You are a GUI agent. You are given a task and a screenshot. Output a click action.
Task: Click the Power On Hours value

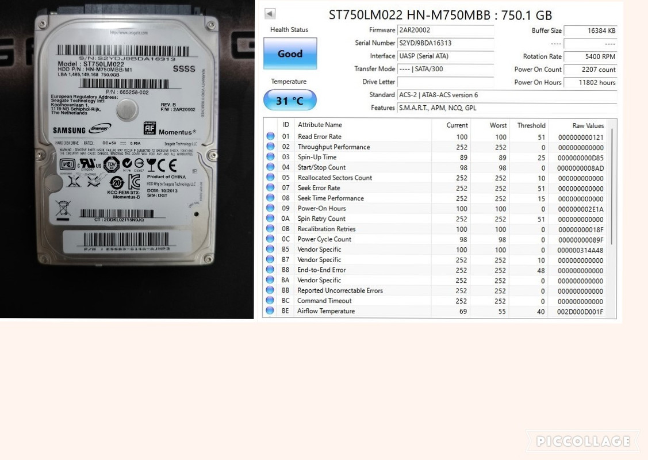pyautogui.click(x=591, y=82)
